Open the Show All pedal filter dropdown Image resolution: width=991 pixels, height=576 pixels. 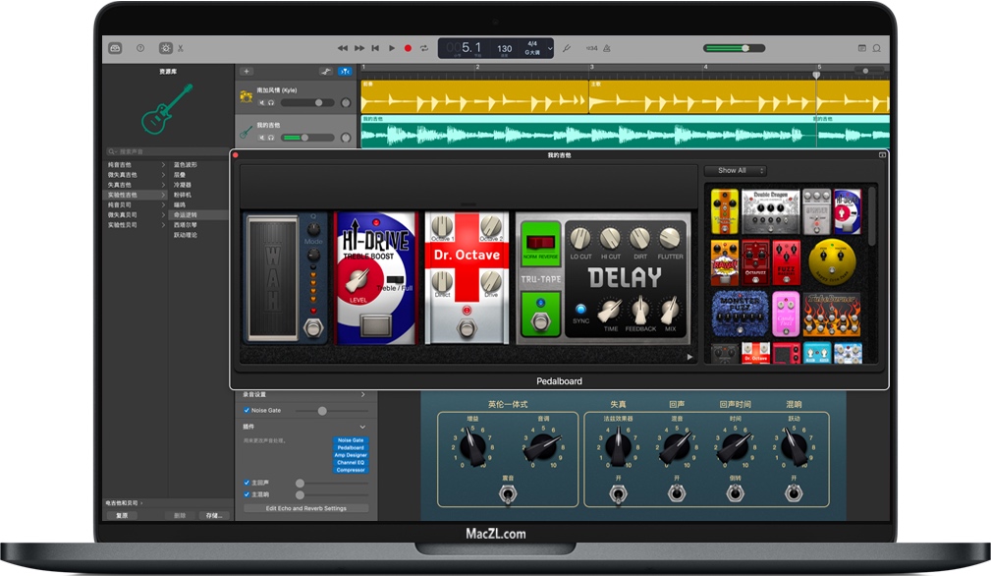click(736, 170)
